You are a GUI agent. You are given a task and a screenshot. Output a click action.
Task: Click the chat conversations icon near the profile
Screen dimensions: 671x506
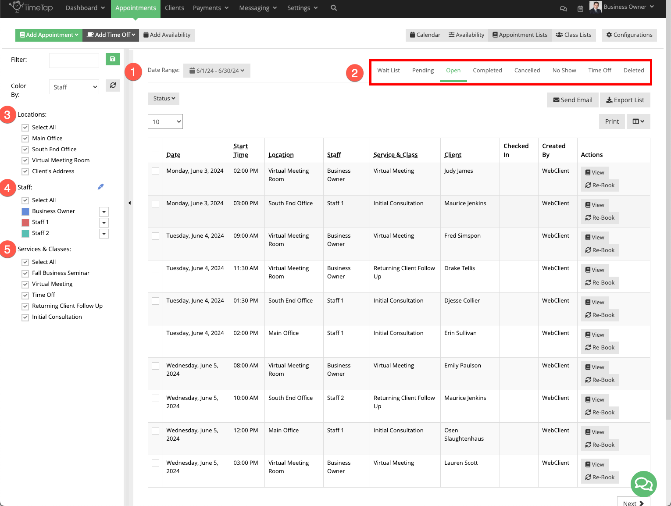click(563, 8)
